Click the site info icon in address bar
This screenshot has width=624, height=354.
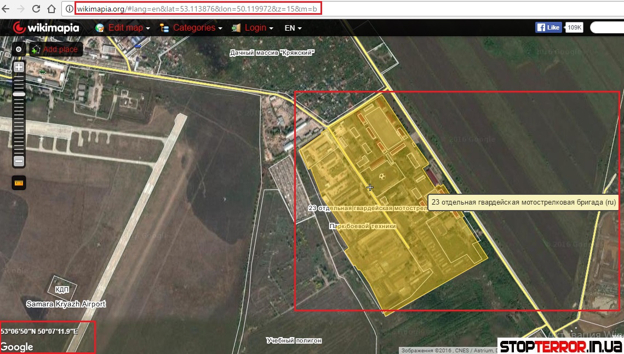coord(69,9)
